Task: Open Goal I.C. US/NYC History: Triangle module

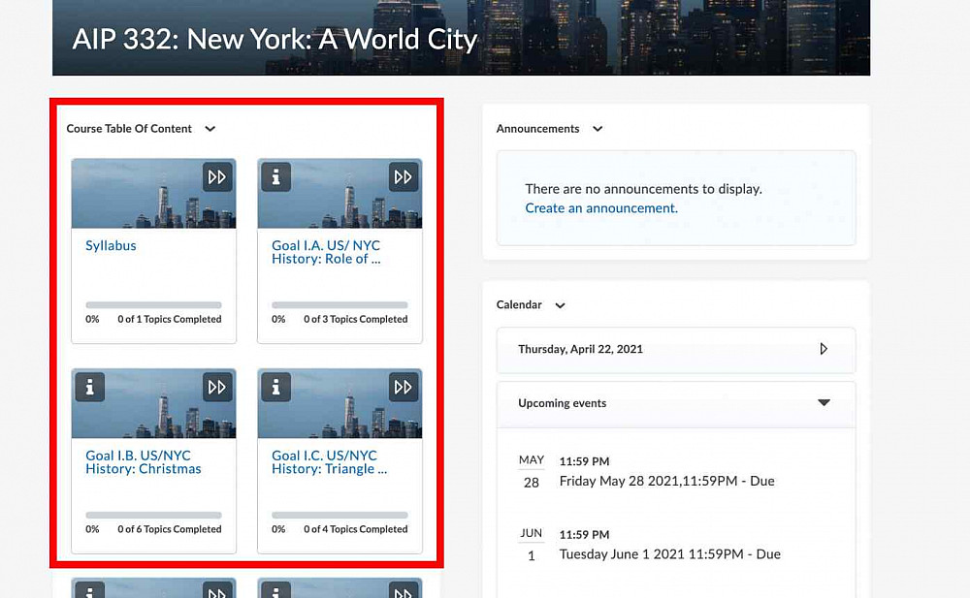Action: point(329,462)
